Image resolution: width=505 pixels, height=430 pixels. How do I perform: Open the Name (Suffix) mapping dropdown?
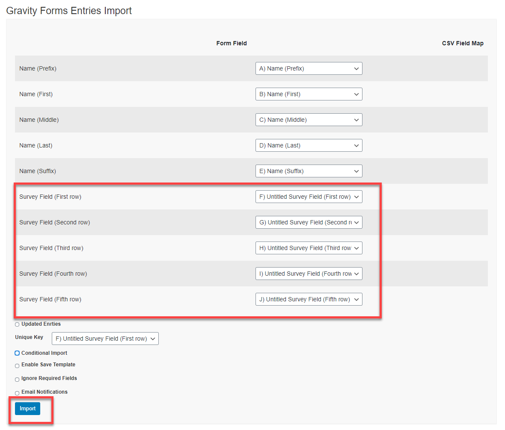tap(309, 171)
